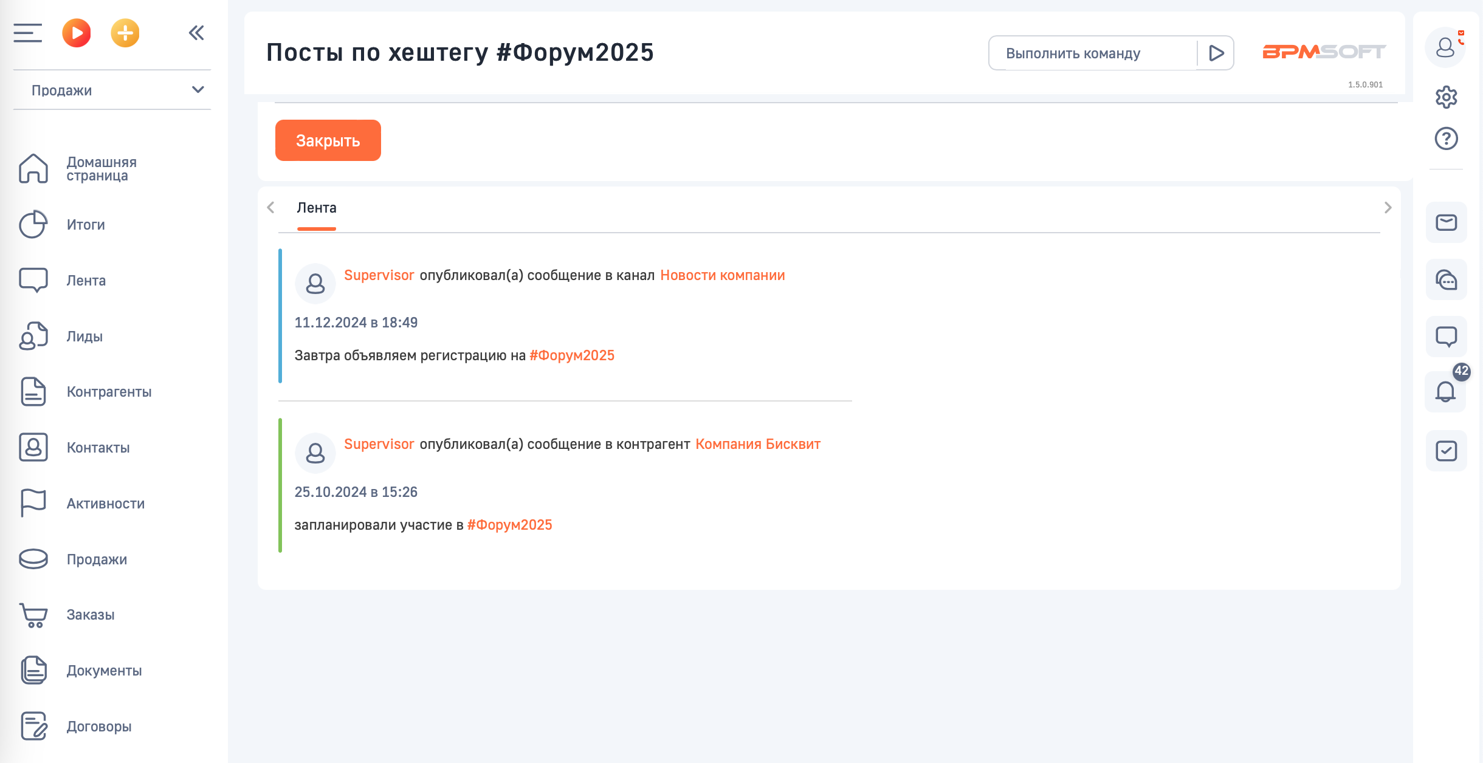The image size is (1483, 763).
Task: Focus the Выполнить команду command field
Action: click(x=1093, y=53)
